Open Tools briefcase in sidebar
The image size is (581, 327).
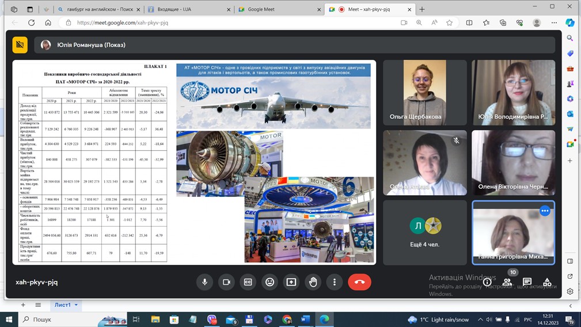point(570,69)
